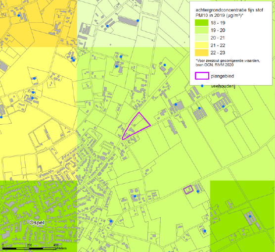Click the 'Ospel' place name label
The image size is (275, 252).
pyautogui.click(x=37, y=223)
